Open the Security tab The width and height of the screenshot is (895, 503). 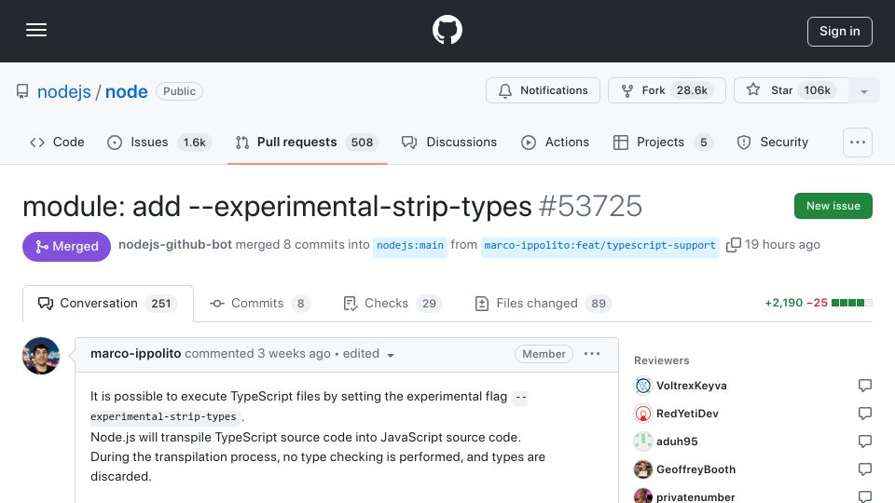772,142
